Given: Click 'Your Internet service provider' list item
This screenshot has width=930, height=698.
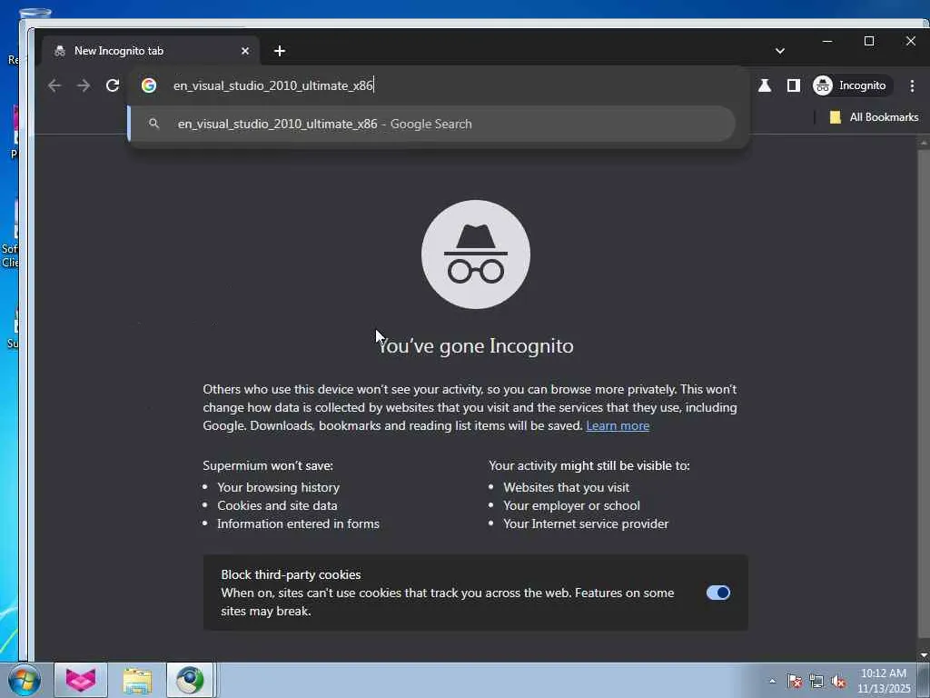Looking at the screenshot, I should (586, 523).
